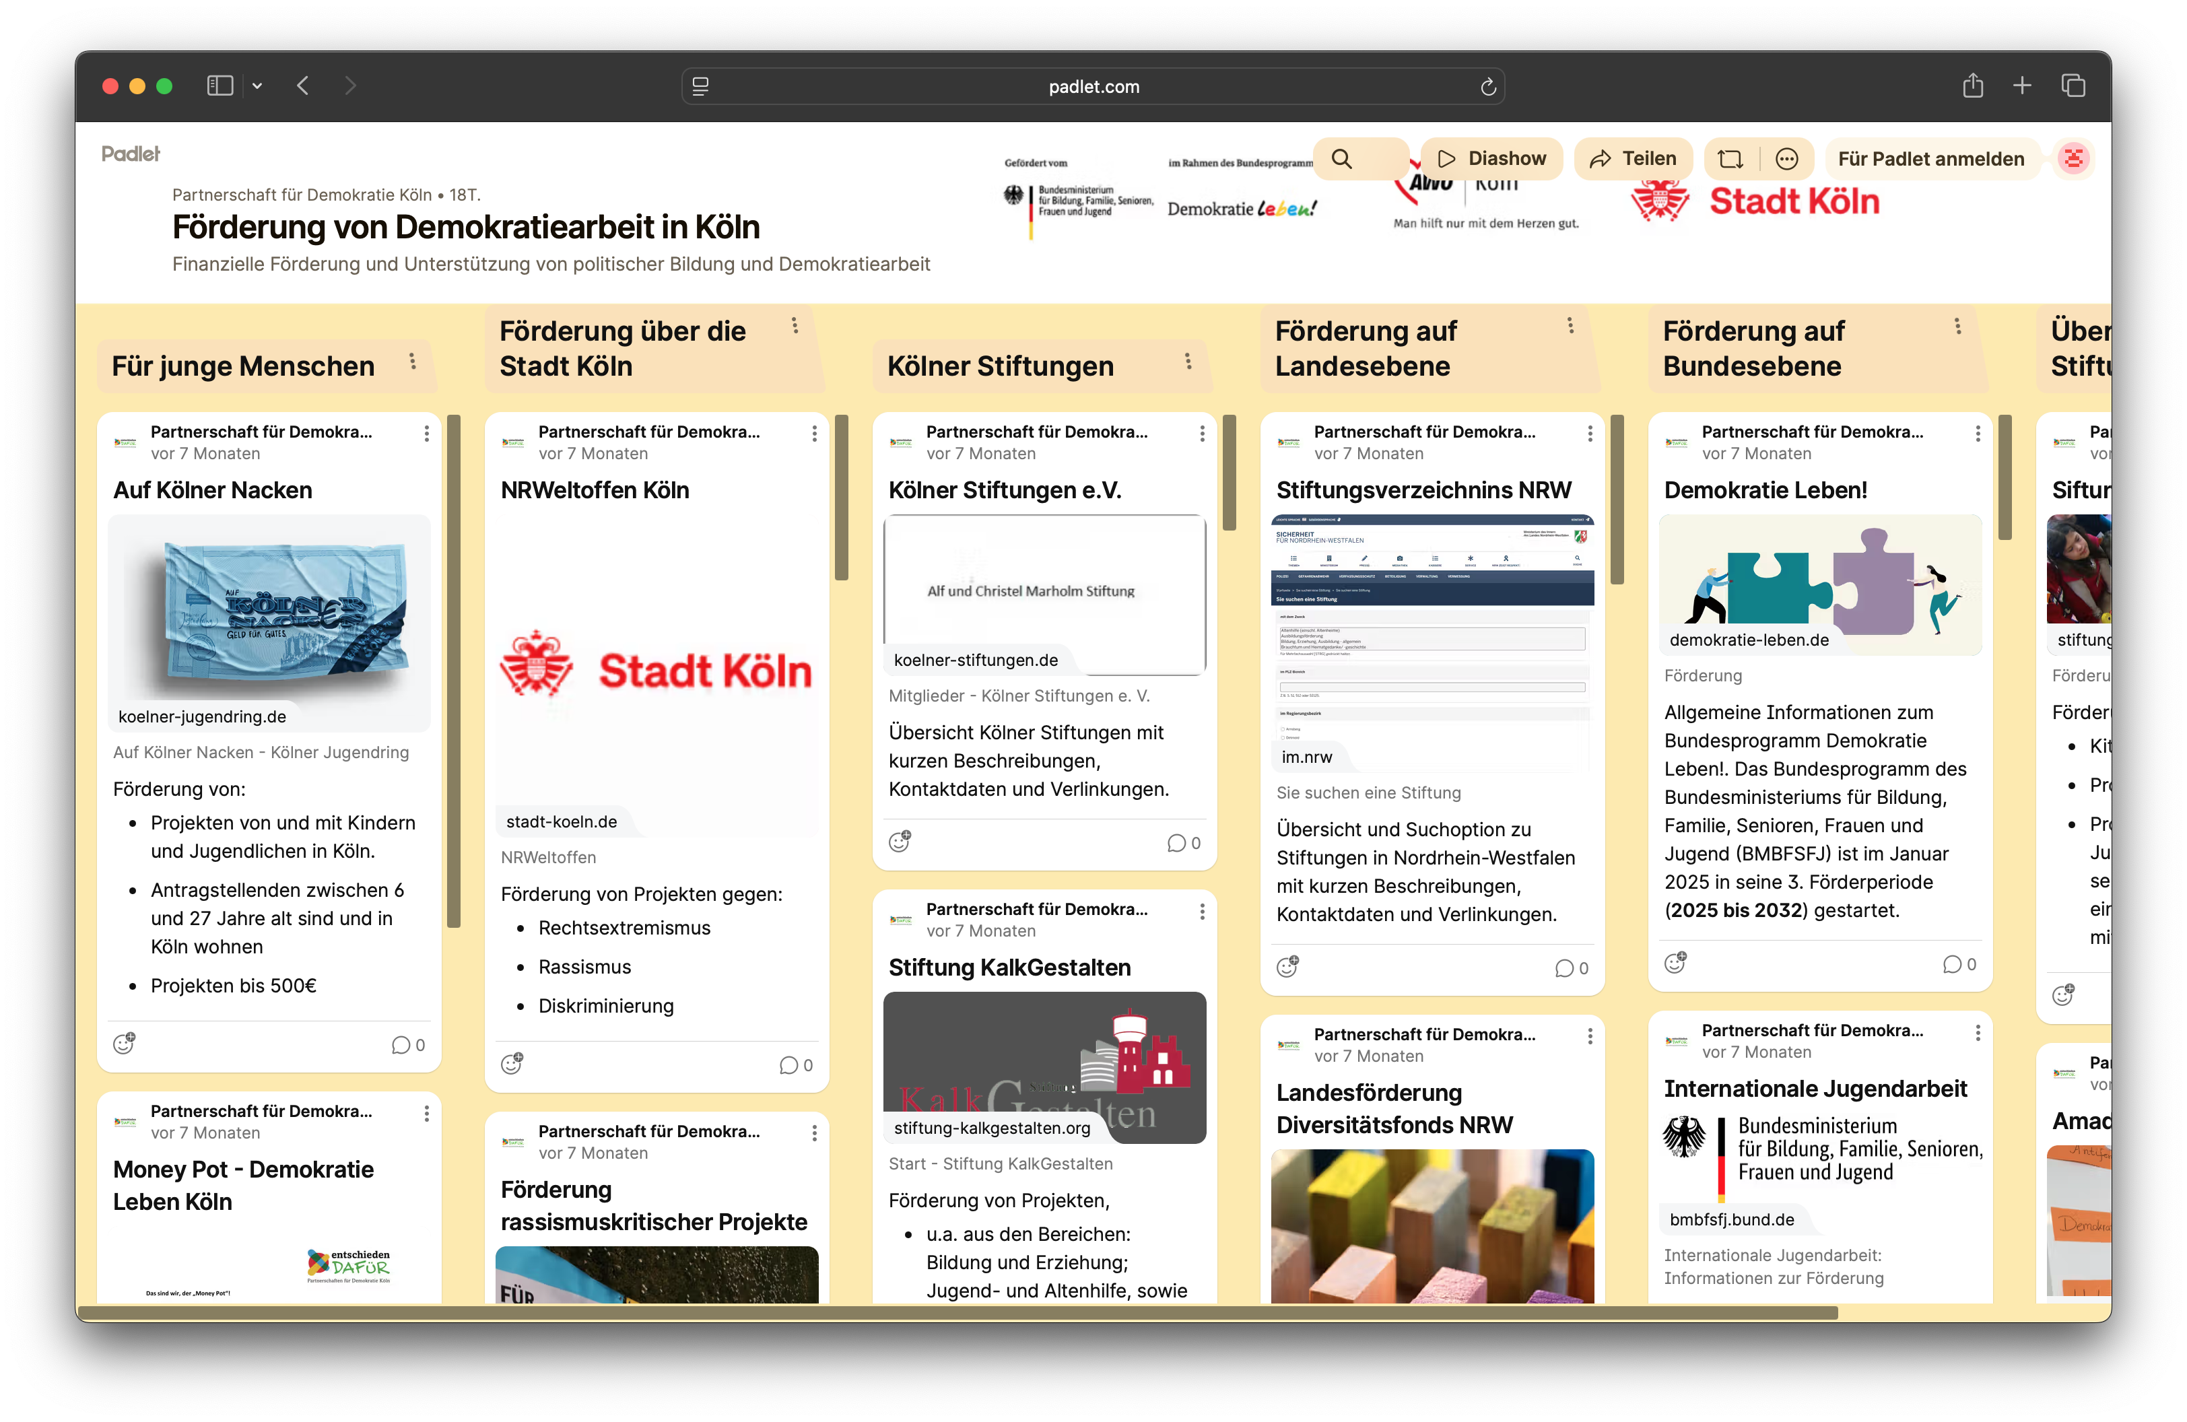Open stiftung-kalkgestalten.org link preview
Image resolution: width=2187 pixels, height=1422 pixels.
992,1127
